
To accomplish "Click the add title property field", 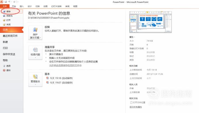I will (x=151, y=52).
